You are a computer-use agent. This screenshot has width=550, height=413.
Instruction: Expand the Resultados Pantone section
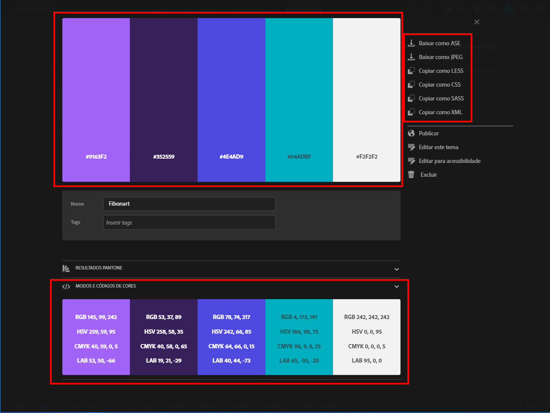click(397, 269)
